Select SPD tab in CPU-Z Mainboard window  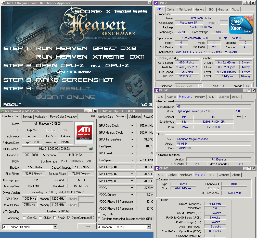click(211, 97)
